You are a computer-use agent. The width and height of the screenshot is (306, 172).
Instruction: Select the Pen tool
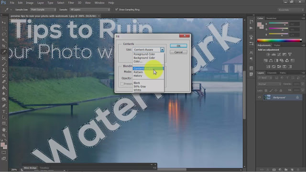pyautogui.click(x=4, y=106)
